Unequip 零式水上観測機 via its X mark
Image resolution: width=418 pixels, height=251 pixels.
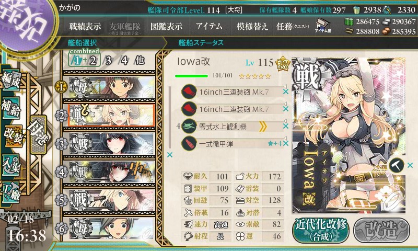(x=285, y=126)
